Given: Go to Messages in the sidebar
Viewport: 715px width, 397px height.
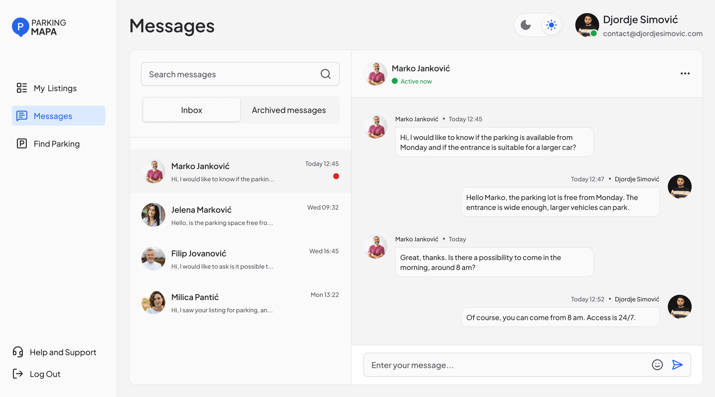Looking at the screenshot, I should 59,116.
